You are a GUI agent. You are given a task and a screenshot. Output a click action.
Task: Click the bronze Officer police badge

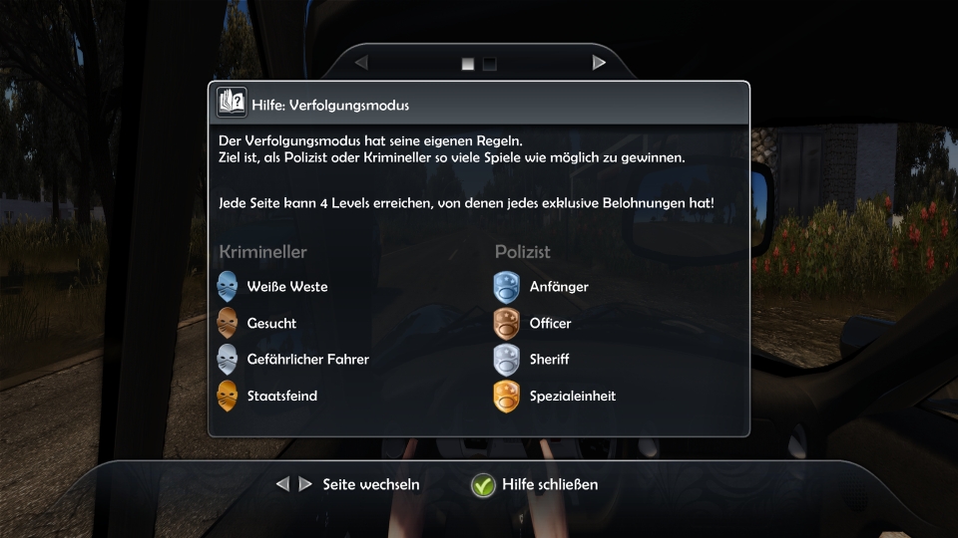pyautogui.click(x=507, y=323)
